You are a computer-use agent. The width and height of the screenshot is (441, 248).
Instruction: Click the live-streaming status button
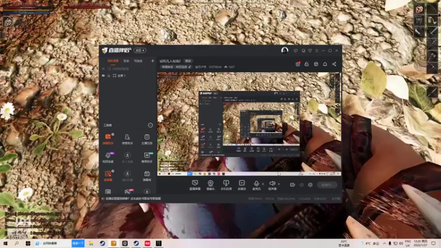(327, 185)
